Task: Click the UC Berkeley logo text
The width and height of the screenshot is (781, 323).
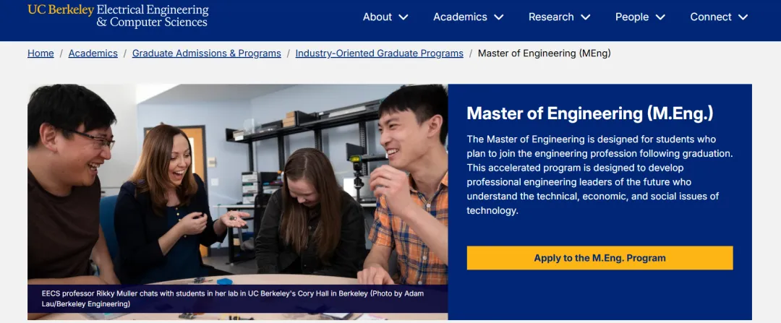Action: (61, 10)
